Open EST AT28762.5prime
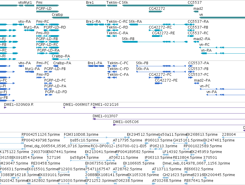The image size is (245, 185). pos(127,169)
